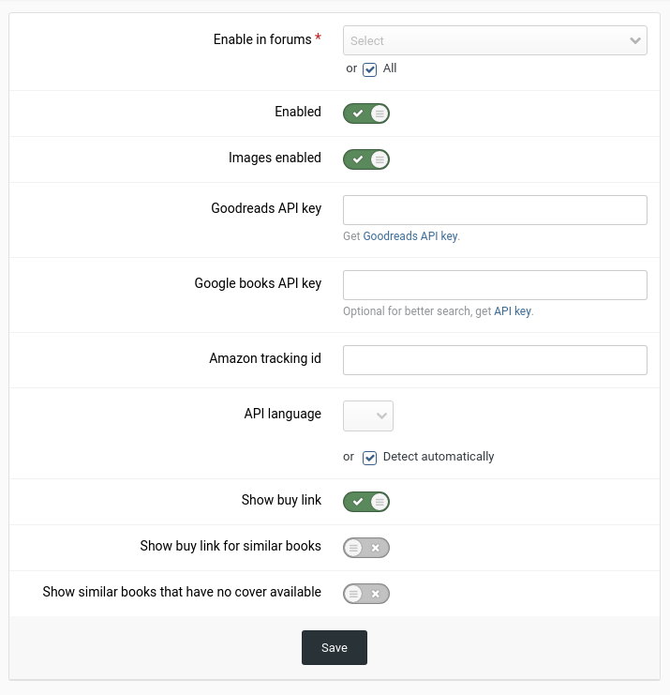
Task: Focus the Google books API key field
Action: [x=495, y=285]
